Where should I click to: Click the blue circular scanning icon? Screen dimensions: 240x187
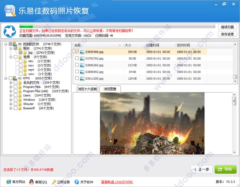10,31
